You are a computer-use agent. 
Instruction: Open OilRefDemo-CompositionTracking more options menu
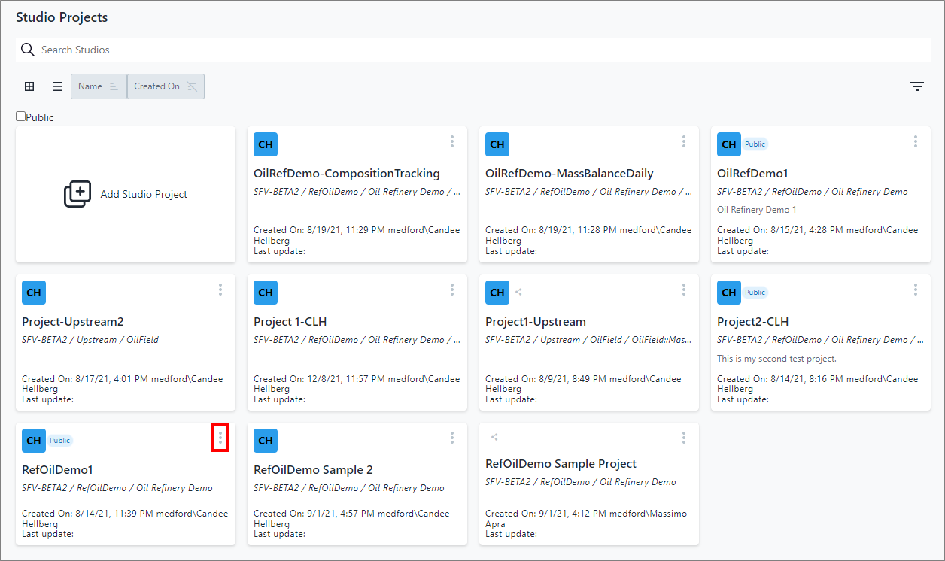tap(452, 141)
